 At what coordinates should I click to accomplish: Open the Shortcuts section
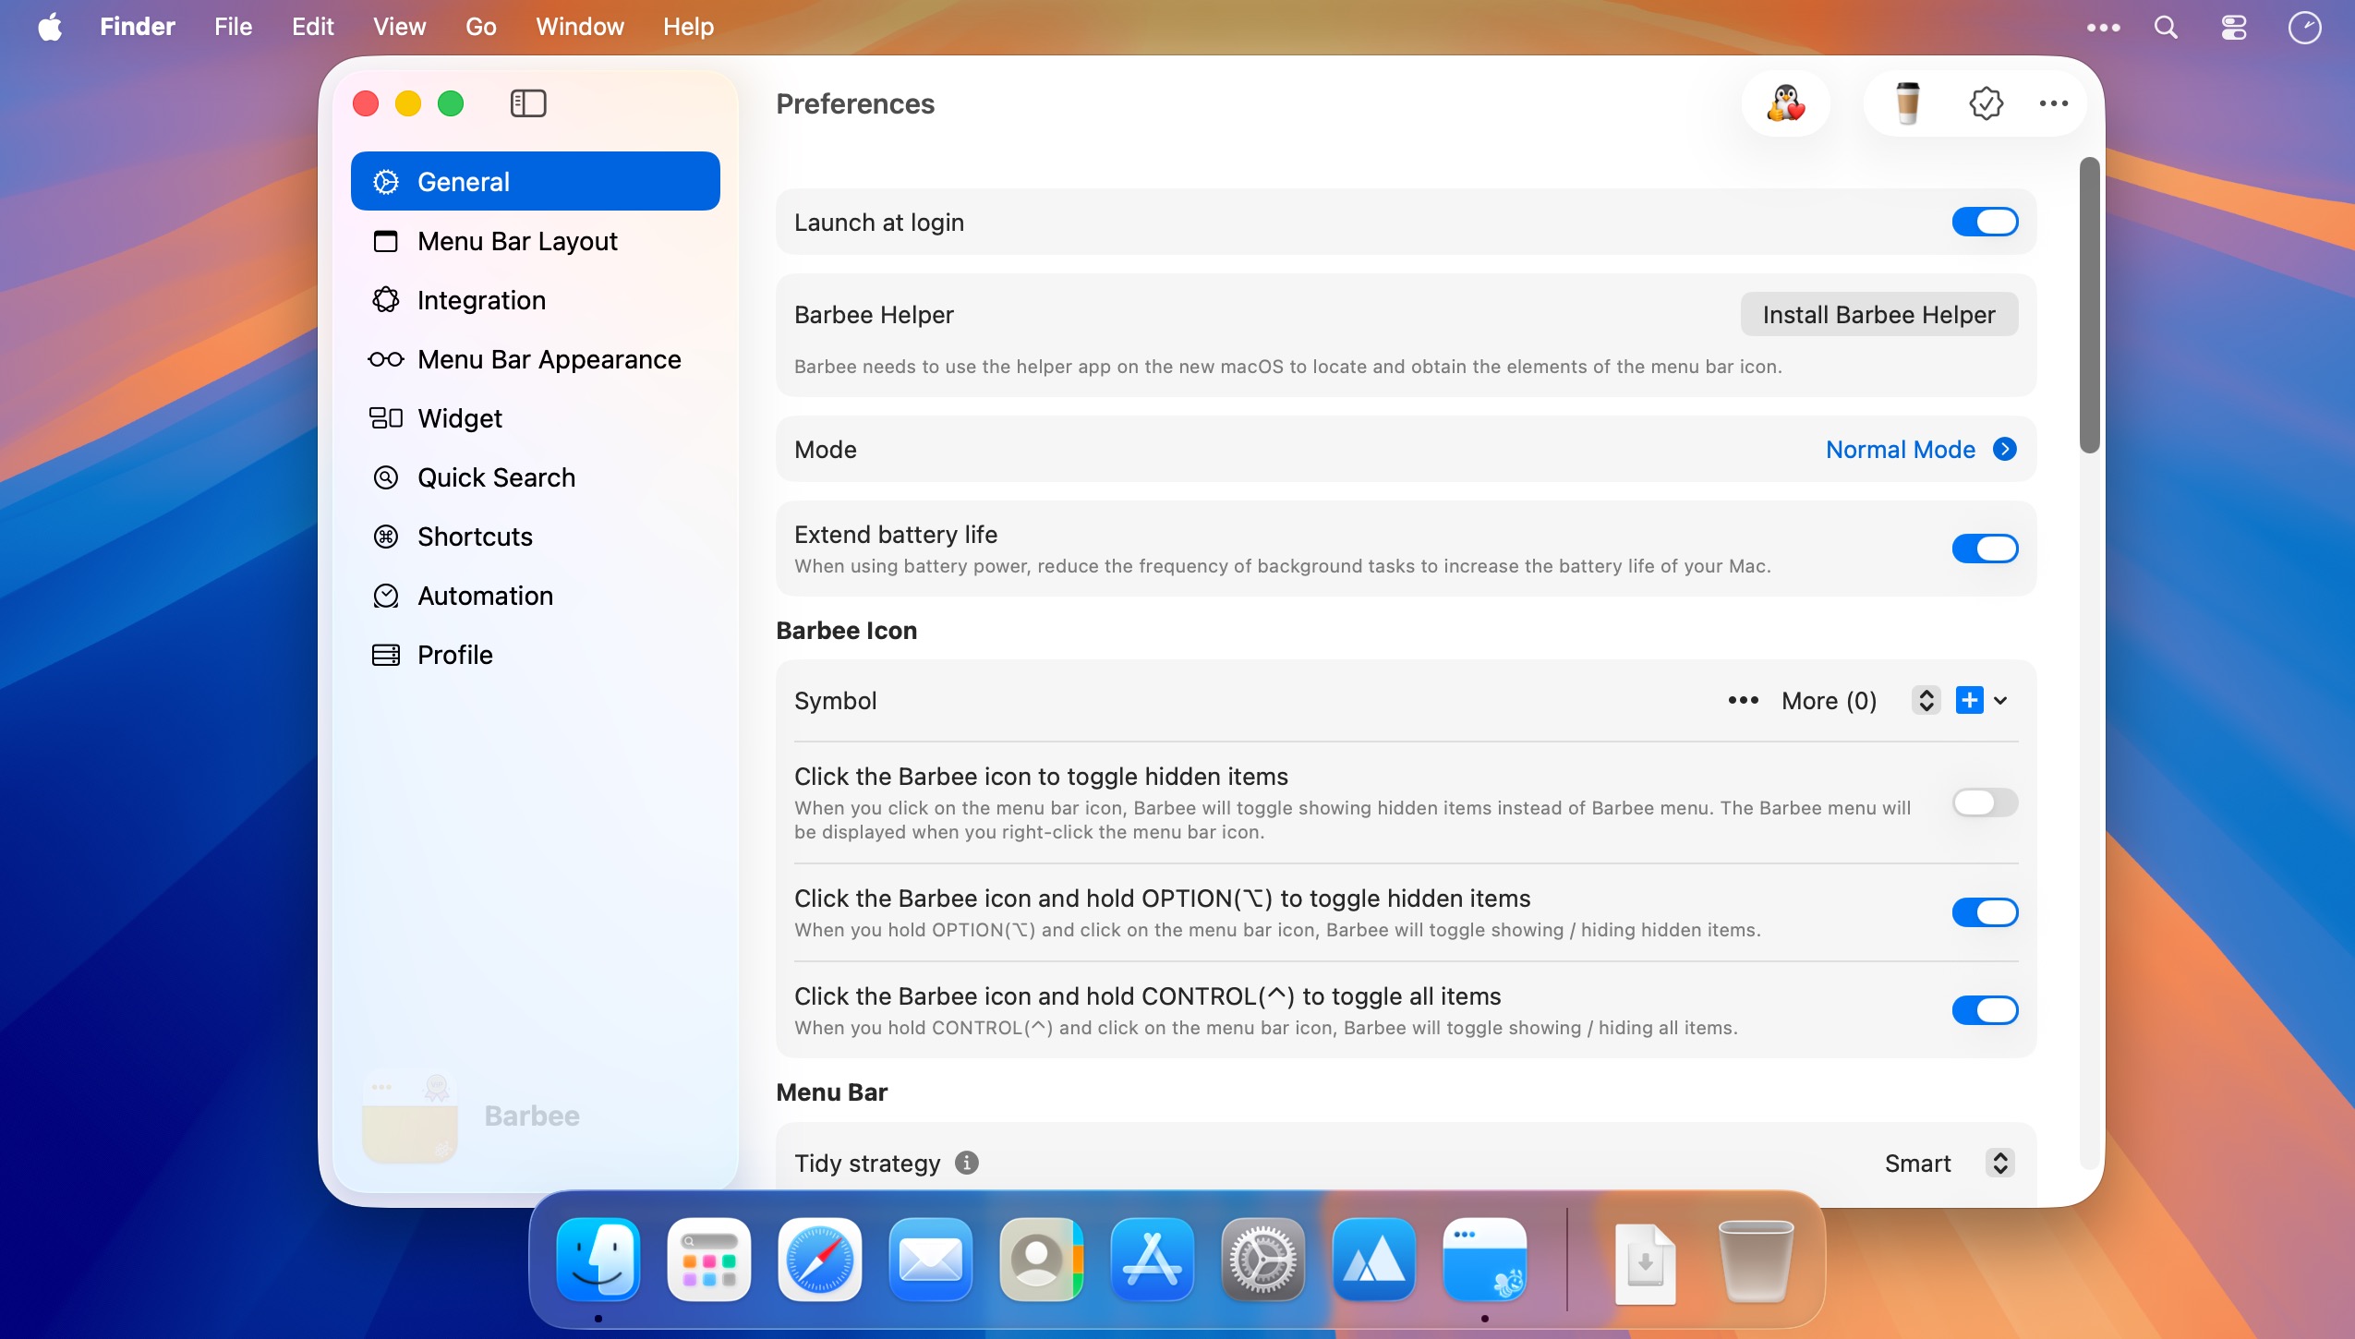click(x=535, y=536)
